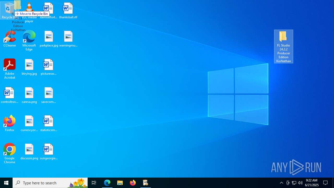Select the picturesw Word document
334x188 pixels.
[49, 67]
